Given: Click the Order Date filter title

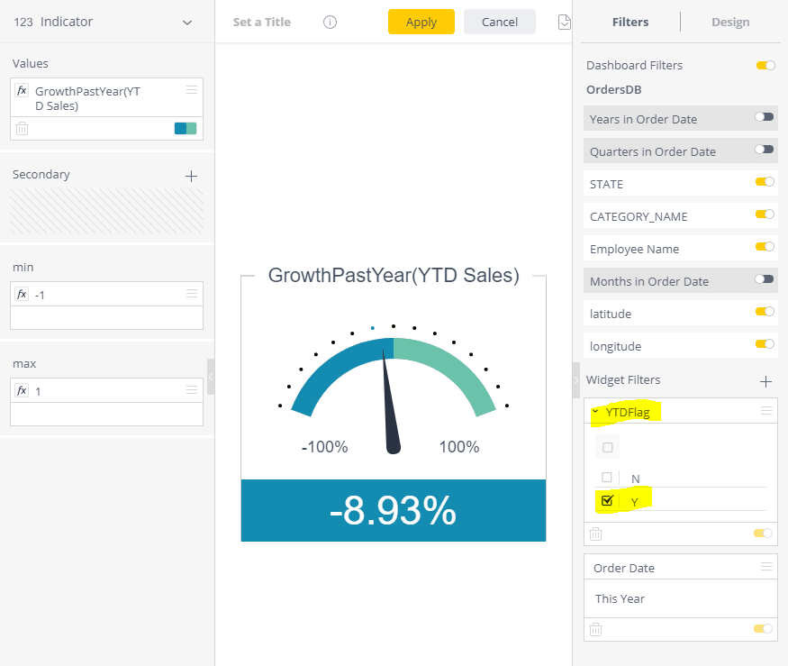Looking at the screenshot, I should pos(624,568).
